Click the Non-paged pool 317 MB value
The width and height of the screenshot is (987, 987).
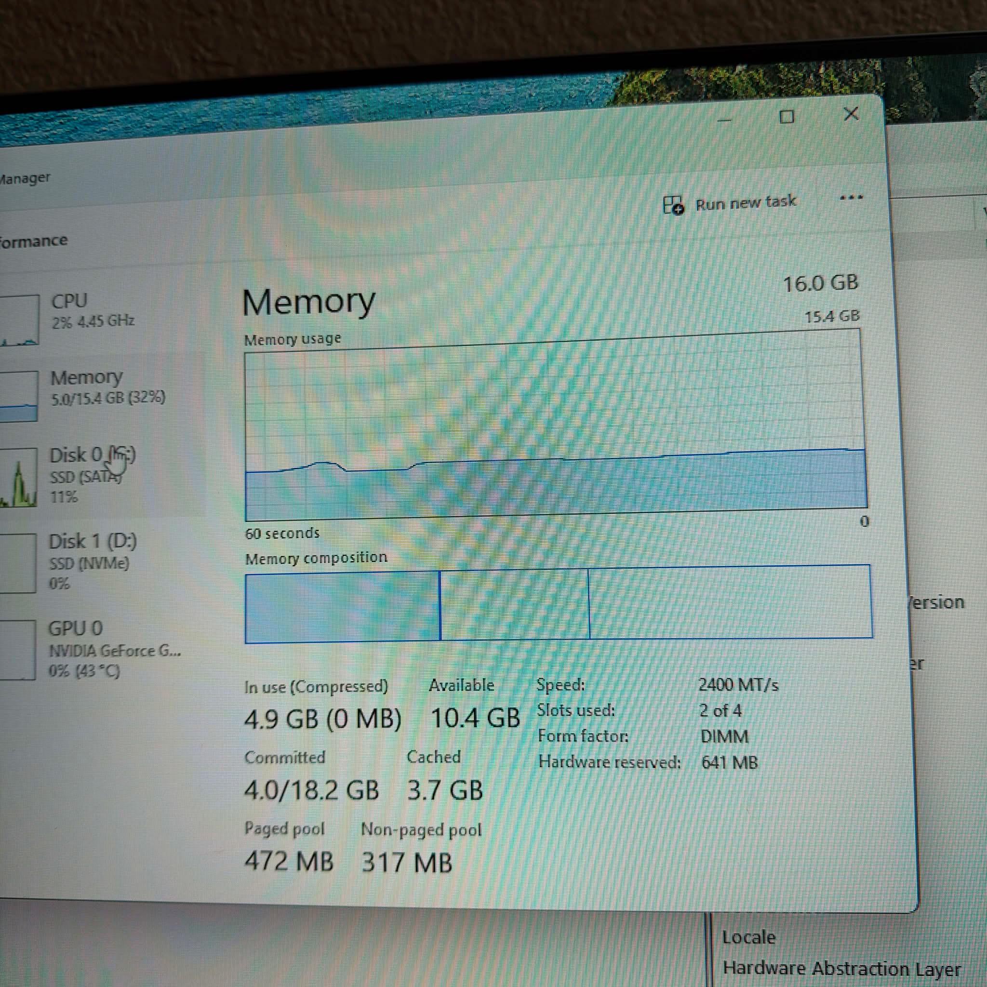(407, 862)
